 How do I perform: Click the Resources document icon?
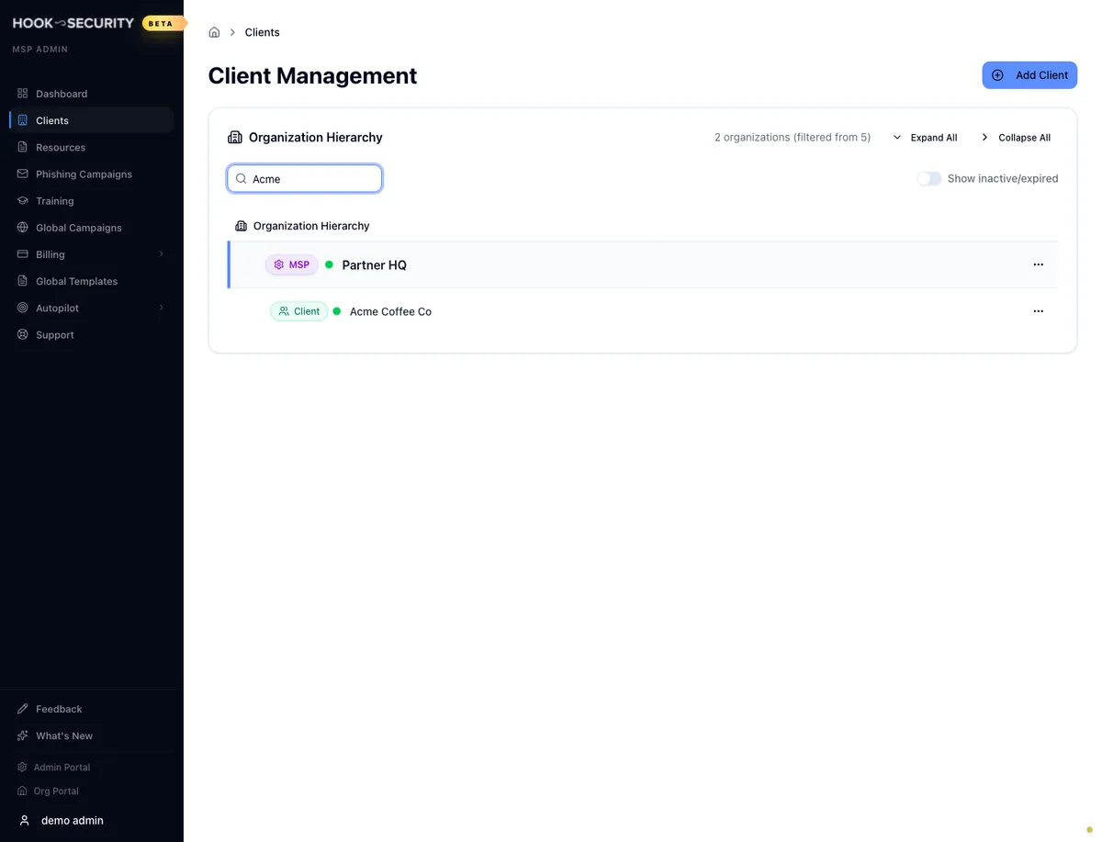pos(23,147)
